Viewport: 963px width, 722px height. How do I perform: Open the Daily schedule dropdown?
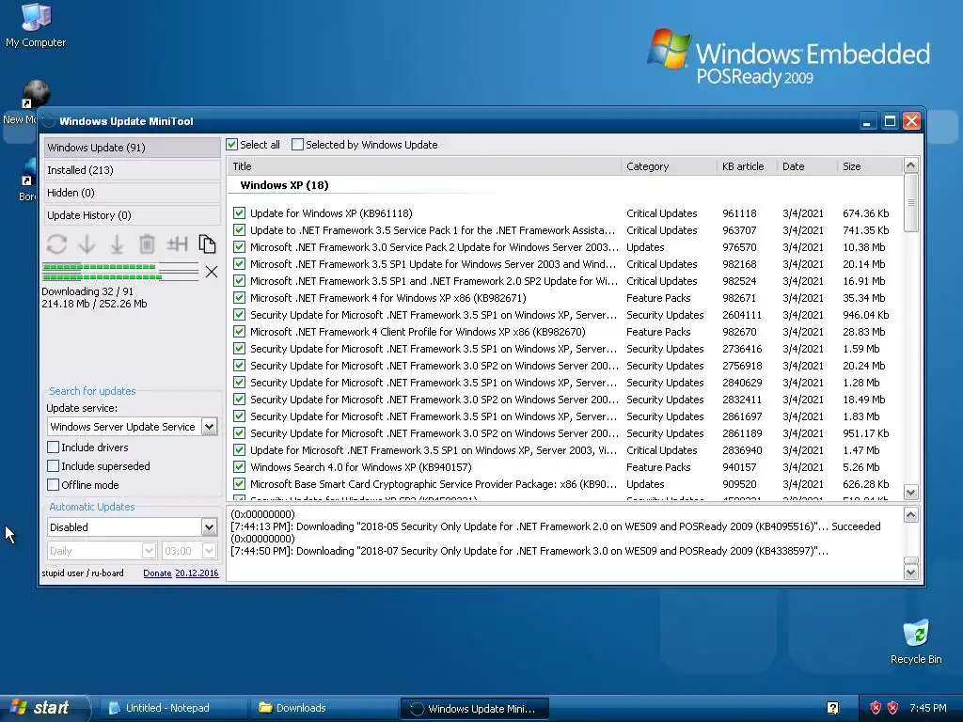pyautogui.click(x=149, y=551)
